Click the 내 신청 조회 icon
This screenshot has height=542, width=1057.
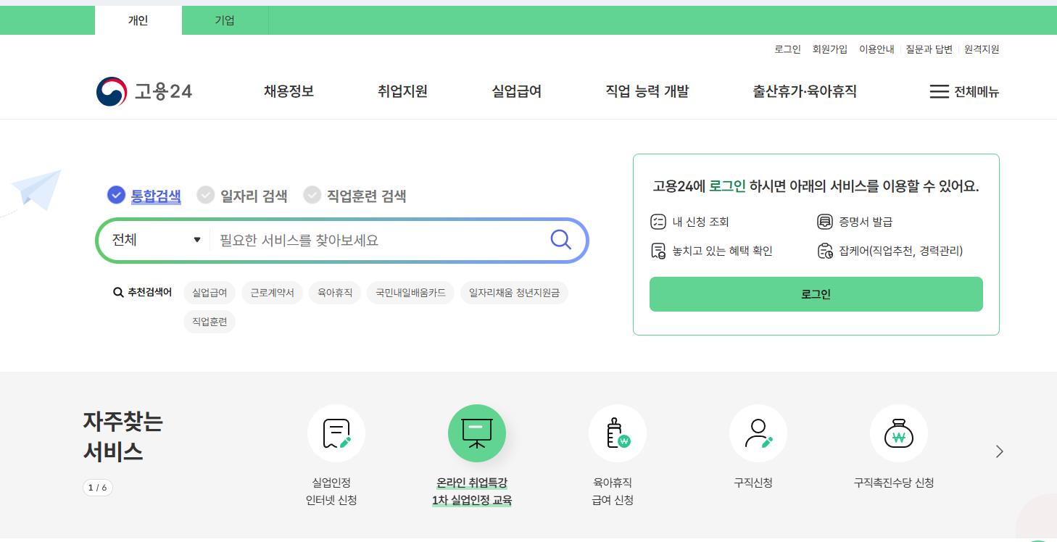coord(659,222)
